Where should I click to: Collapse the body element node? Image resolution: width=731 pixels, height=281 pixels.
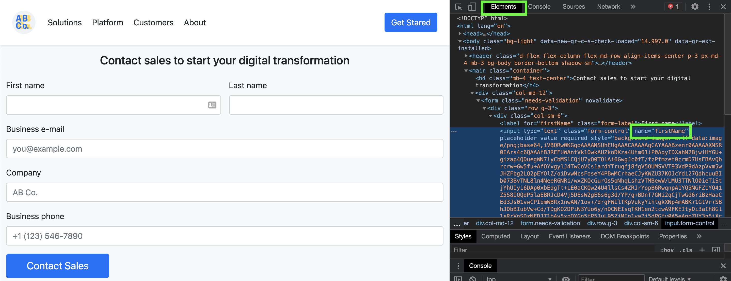point(460,41)
